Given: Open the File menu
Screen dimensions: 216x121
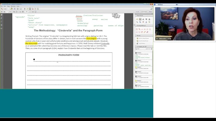Looking at the screenshot, I should click(1, 6).
